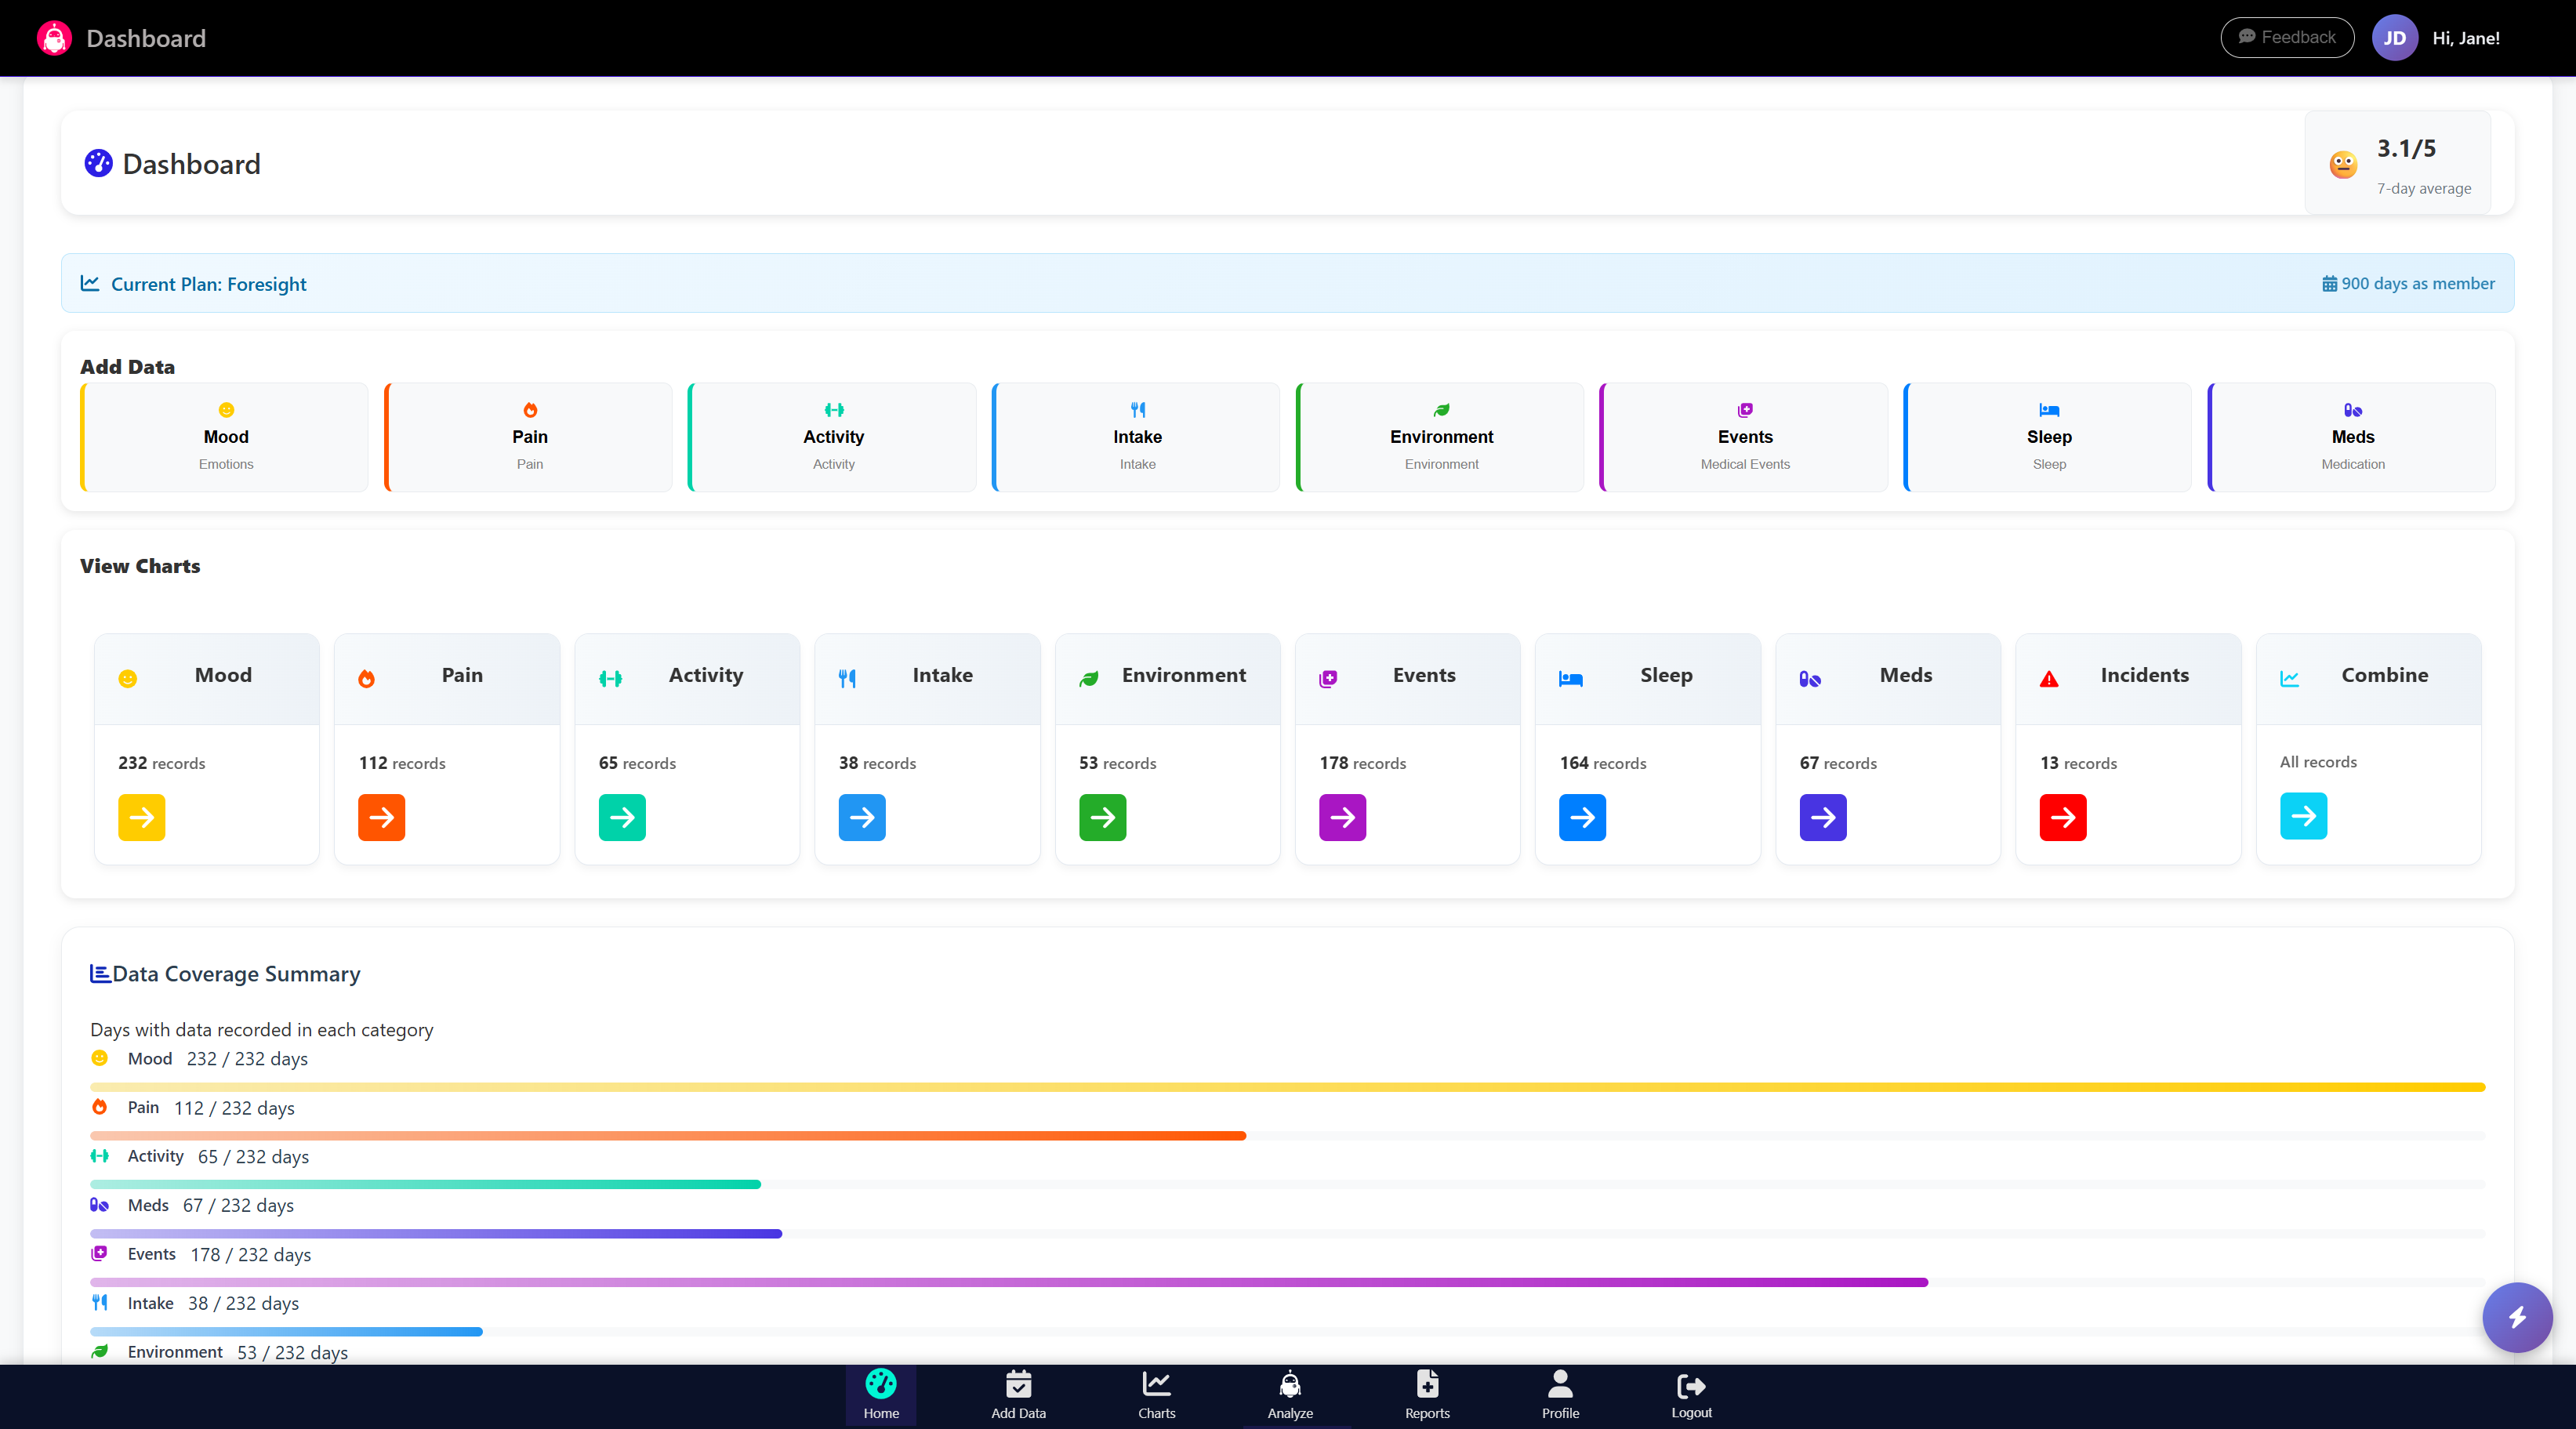Screen dimensions: 2576x1429
Task: Open the JD profile avatar
Action: tap(2394, 37)
